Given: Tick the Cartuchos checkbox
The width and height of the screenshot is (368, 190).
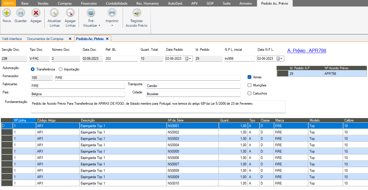Looking at the screenshot, I should (x=249, y=93).
